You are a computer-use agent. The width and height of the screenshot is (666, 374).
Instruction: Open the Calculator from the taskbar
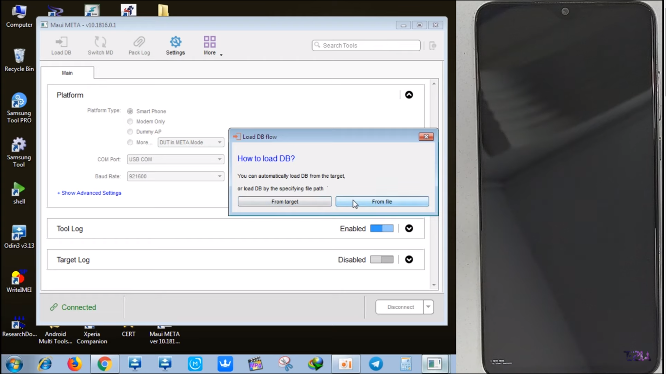coord(406,364)
